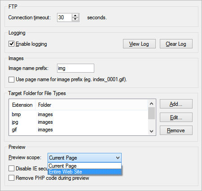Remove the selected file type entry

[x=176, y=130]
